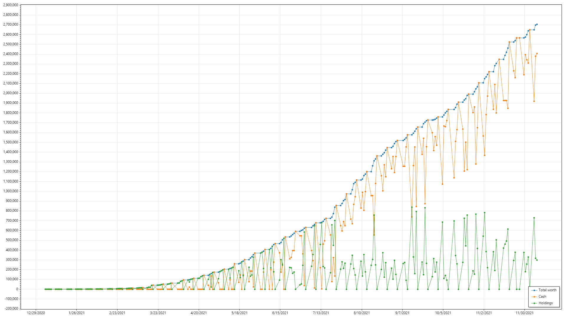
Task: Click the 0 value y-axis label
Action: point(17,289)
